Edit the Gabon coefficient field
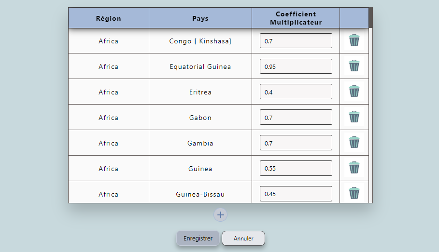This screenshot has width=439, height=252. coord(296,117)
